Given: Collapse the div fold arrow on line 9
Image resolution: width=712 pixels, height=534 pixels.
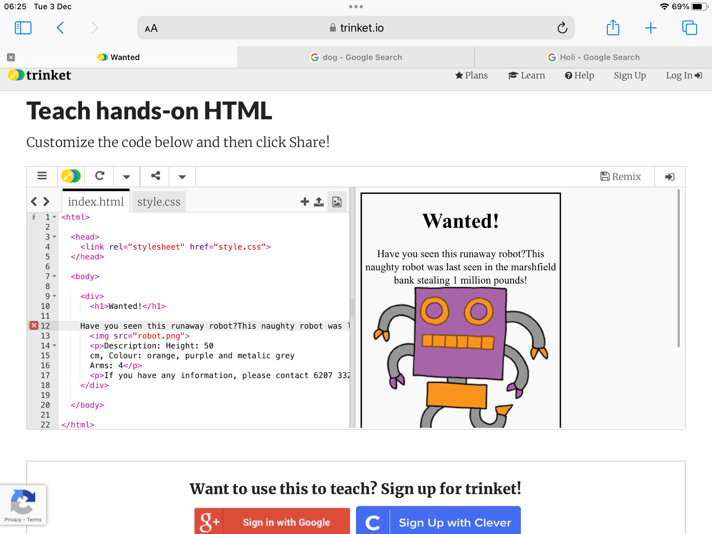Looking at the screenshot, I should click(55, 296).
